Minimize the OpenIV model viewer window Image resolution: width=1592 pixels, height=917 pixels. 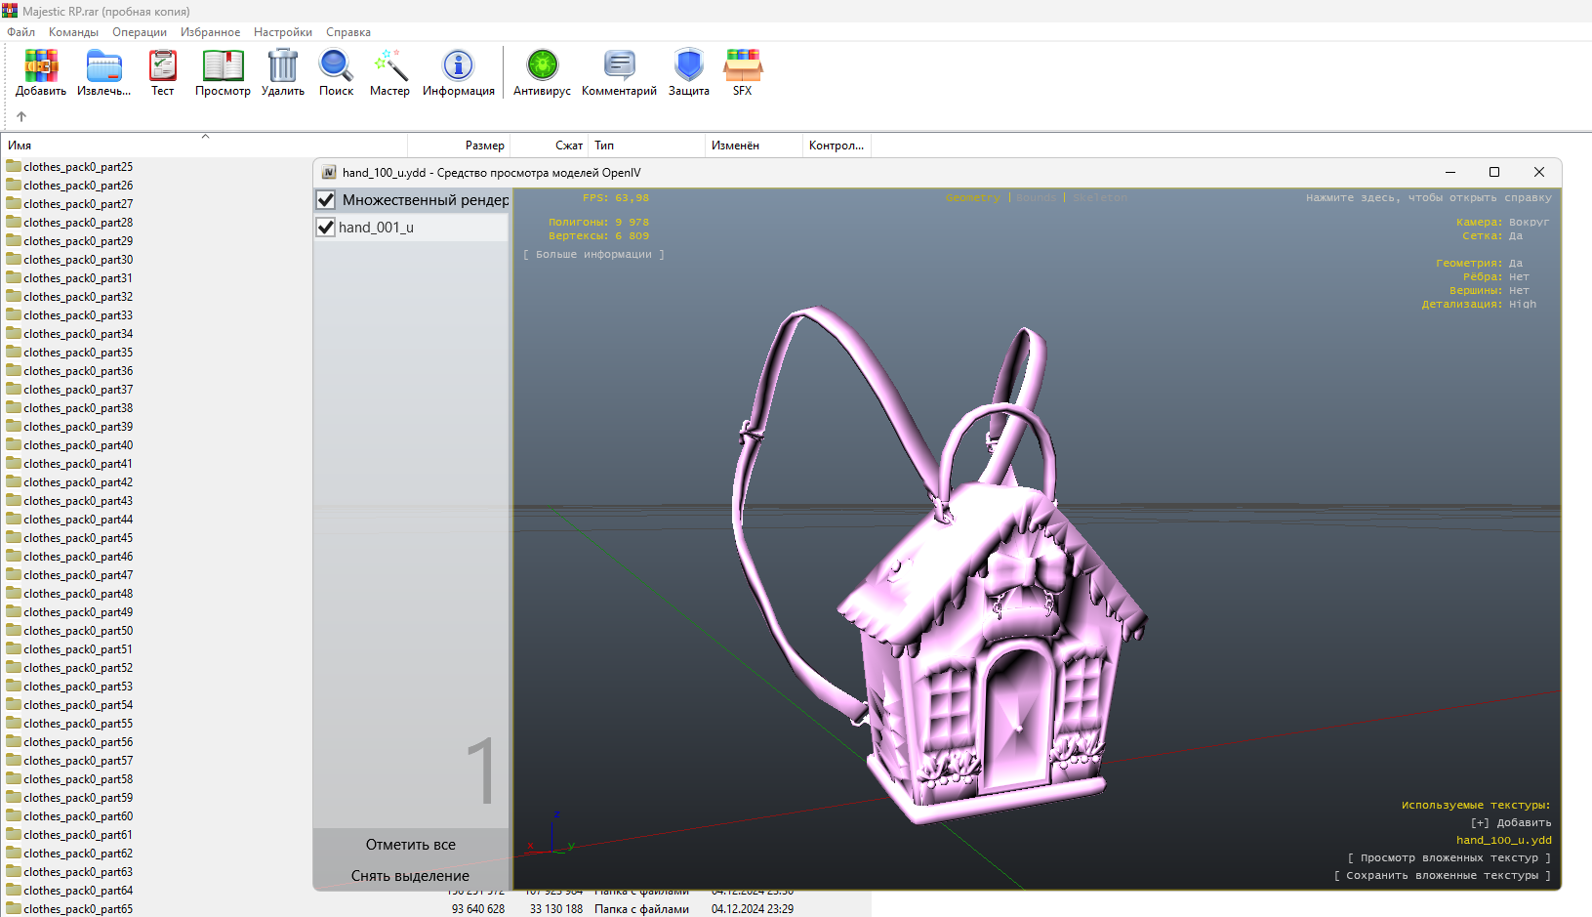(1450, 172)
